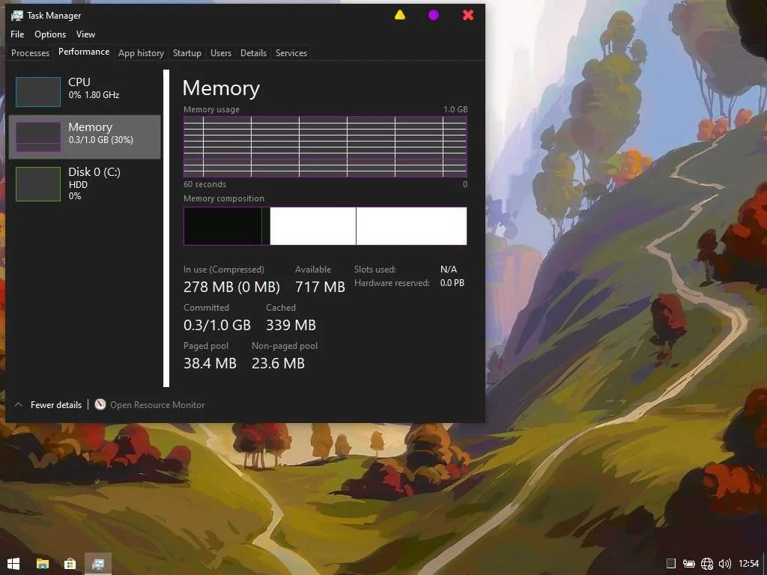Image resolution: width=767 pixels, height=575 pixels.
Task: Click the Task Manager taskbar button
Action: pos(98,564)
